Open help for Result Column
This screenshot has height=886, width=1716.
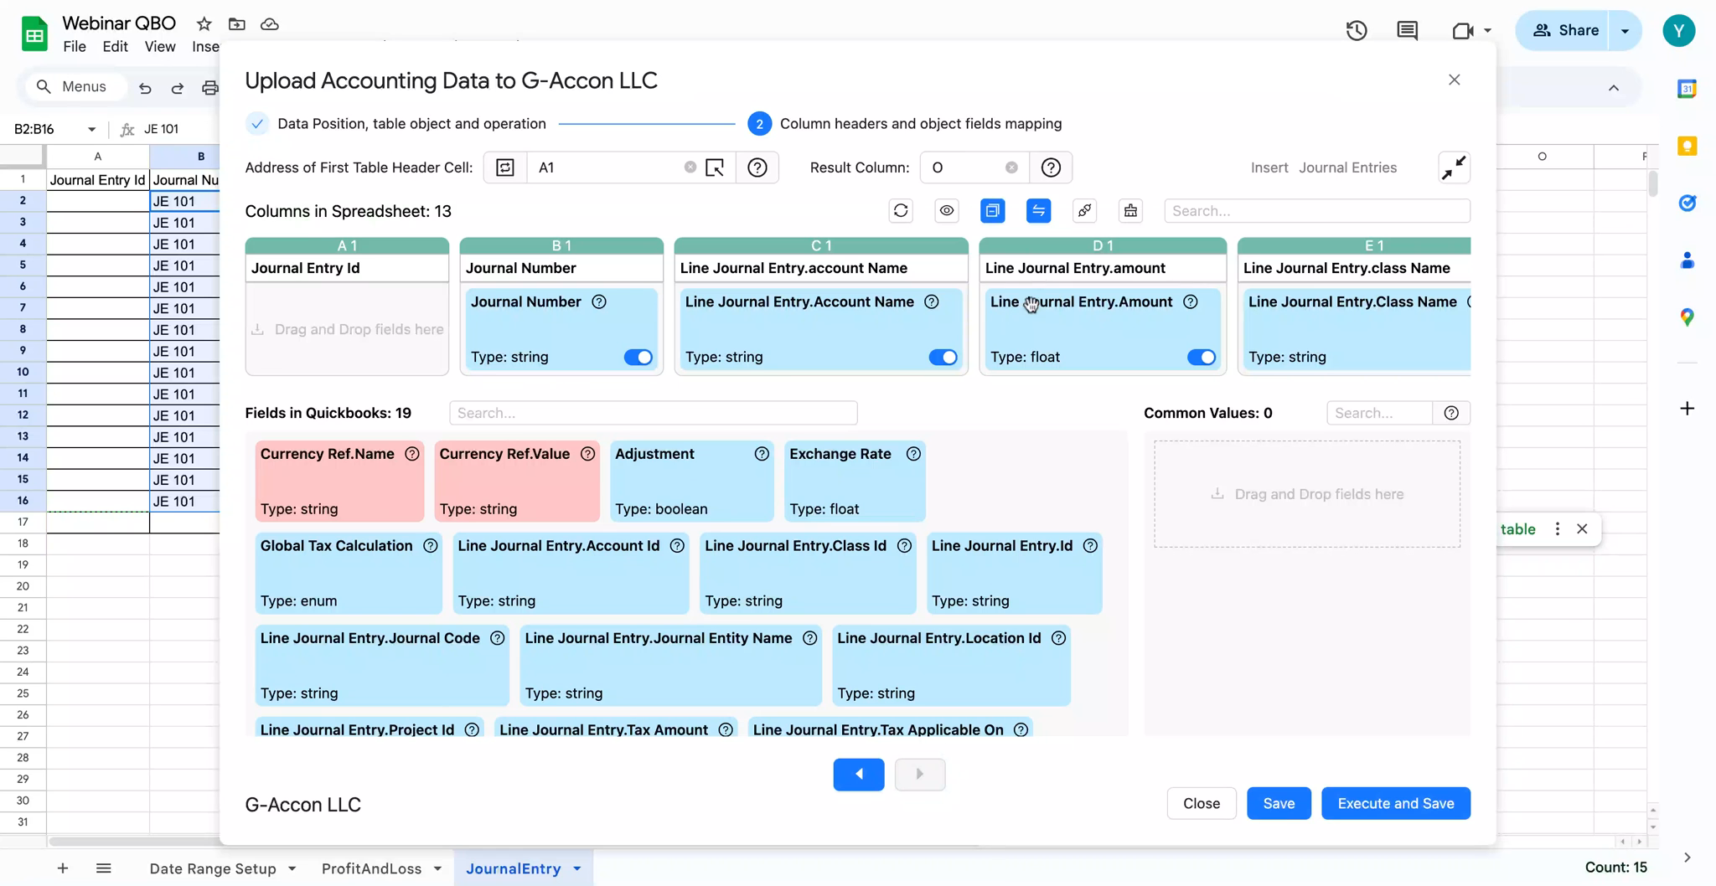pyautogui.click(x=1051, y=167)
